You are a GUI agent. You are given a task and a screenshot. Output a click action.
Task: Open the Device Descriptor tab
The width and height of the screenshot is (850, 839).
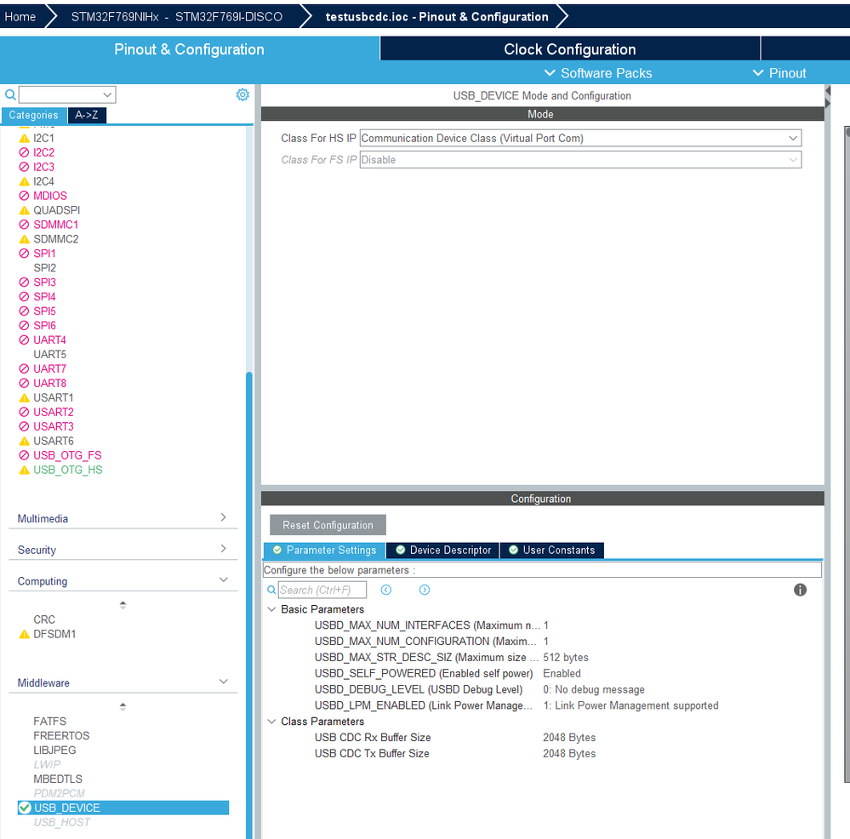tap(443, 551)
